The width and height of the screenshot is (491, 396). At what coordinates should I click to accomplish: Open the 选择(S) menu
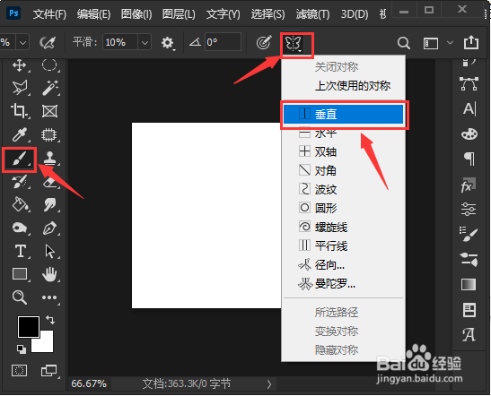point(268,14)
